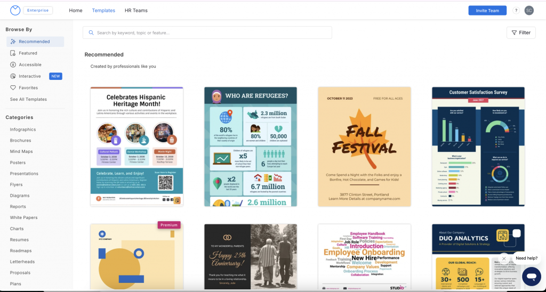Open the HR Teams tab
Viewport: 546px width, 292px height.
click(136, 11)
